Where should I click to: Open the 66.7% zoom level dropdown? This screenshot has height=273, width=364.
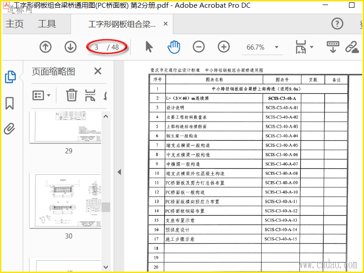pos(277,47)
